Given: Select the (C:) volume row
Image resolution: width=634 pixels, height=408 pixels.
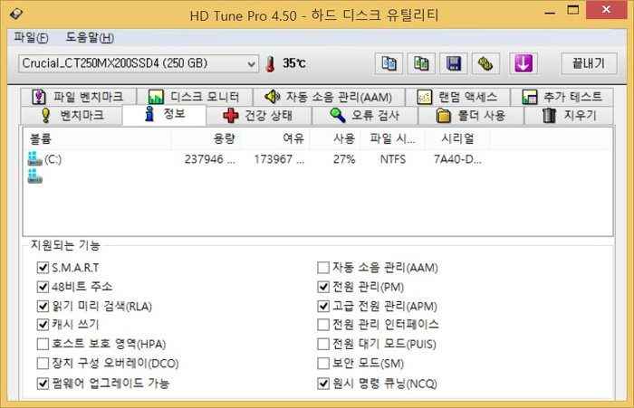Looking at the screenshot, I should (53, 159).
